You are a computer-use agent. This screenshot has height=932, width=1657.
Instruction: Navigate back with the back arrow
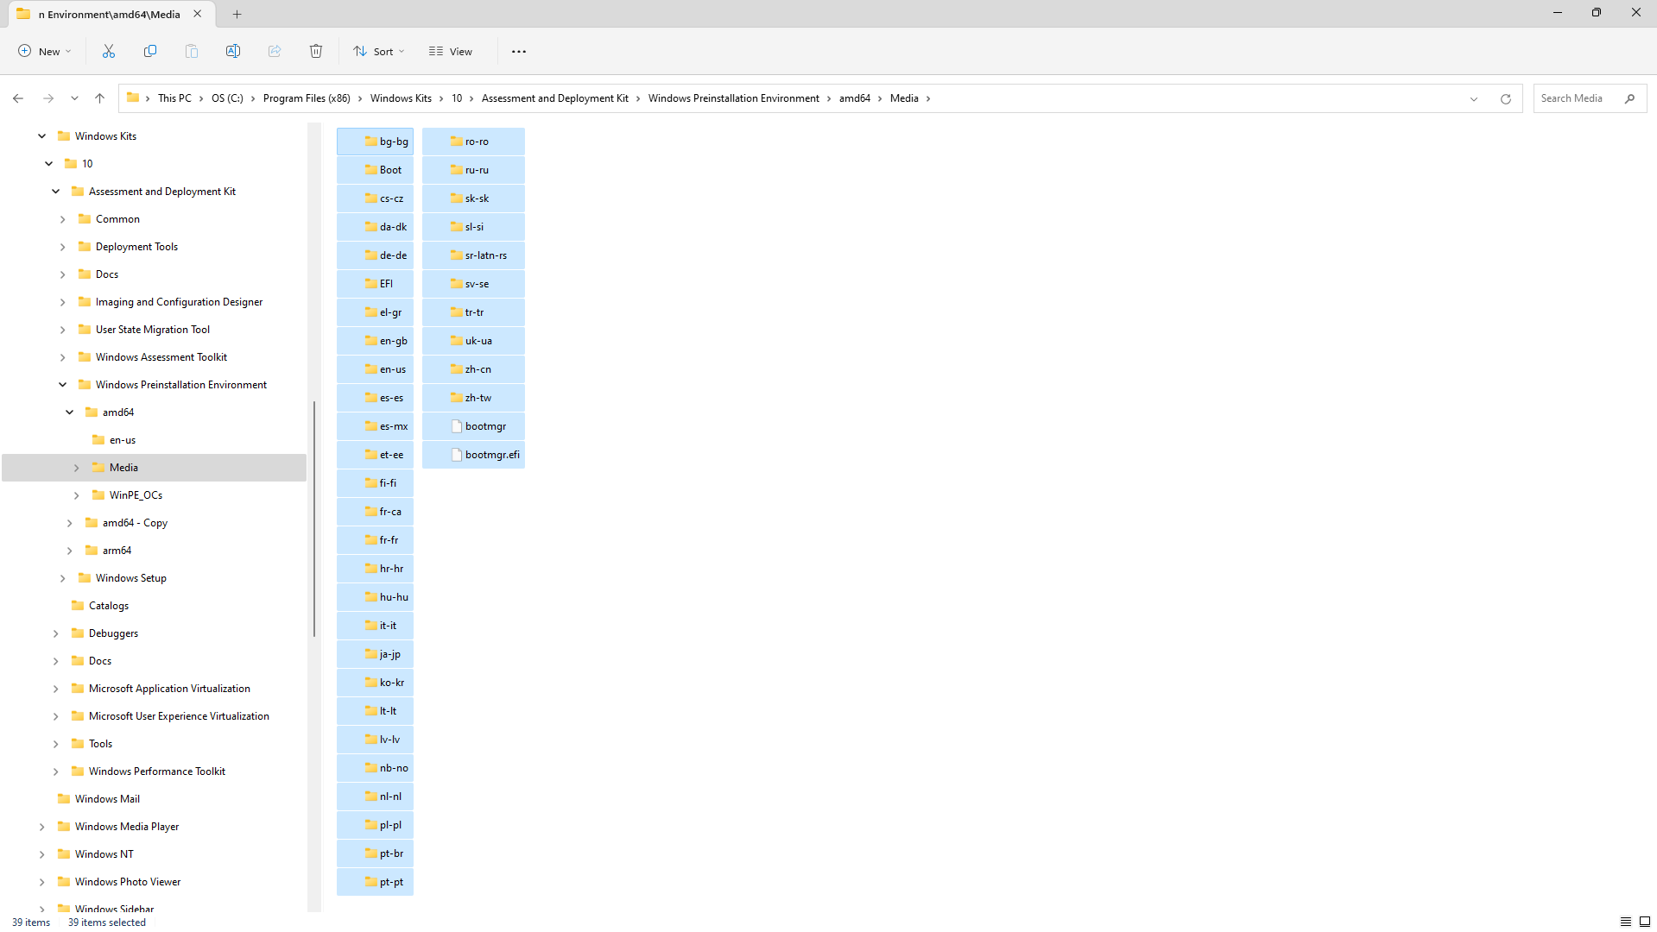click(18, 98)
